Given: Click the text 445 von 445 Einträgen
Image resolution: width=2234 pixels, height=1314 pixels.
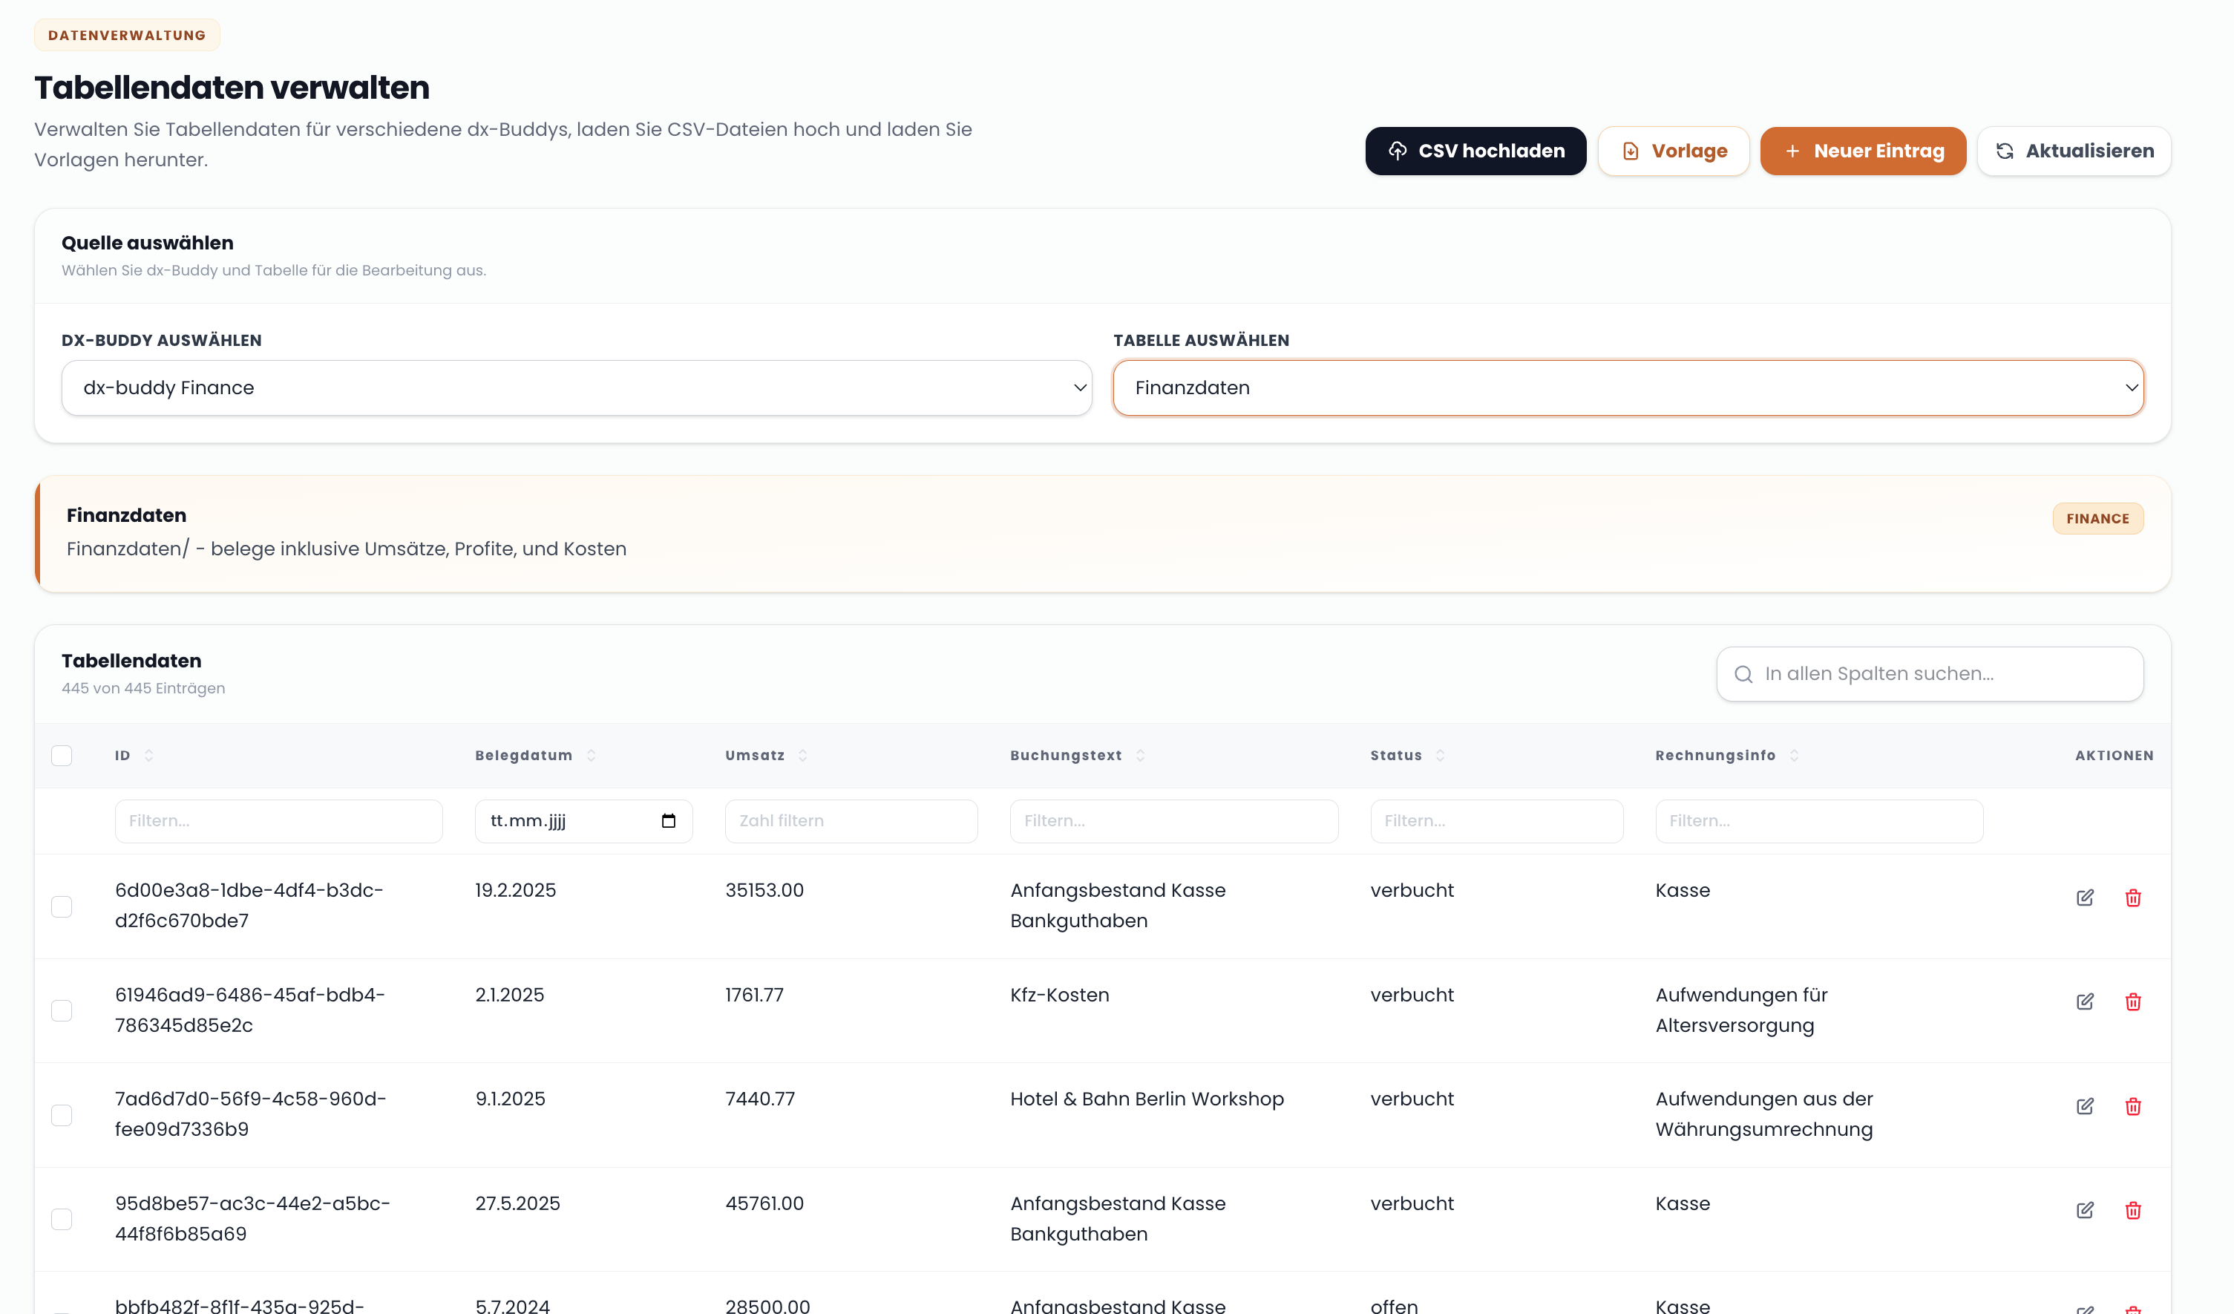Looking at the screenshot, I should (144, 688).
